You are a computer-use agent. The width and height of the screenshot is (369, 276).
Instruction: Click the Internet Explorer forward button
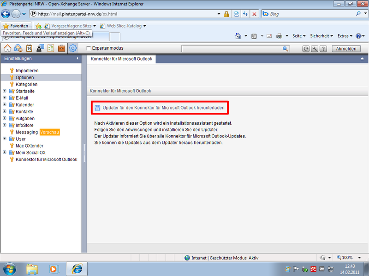[x=16, y=14]
